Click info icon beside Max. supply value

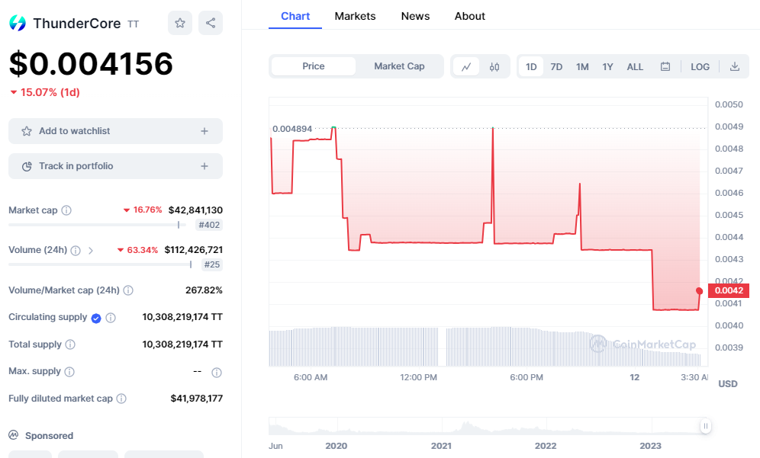217,373
